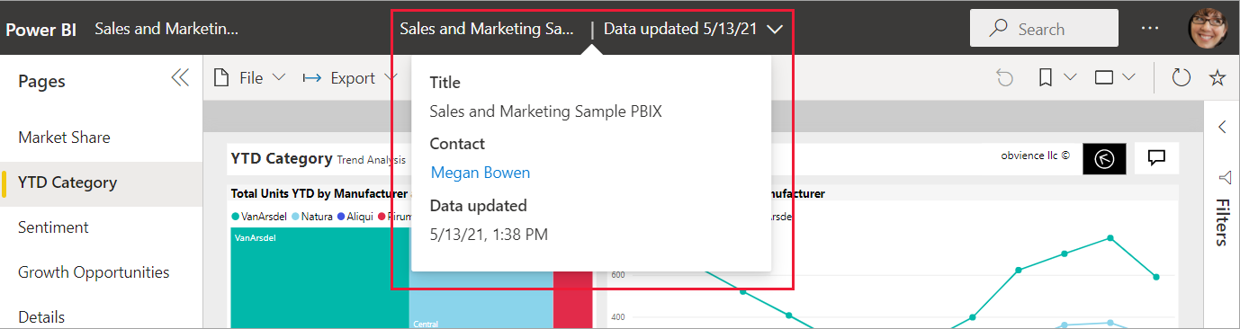Click the black circular back arrow button
This screenshot has height=329, width=1240.
point(1104,158)
